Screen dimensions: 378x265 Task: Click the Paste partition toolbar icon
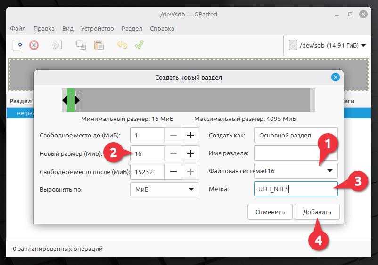click(x=99, y=45)
